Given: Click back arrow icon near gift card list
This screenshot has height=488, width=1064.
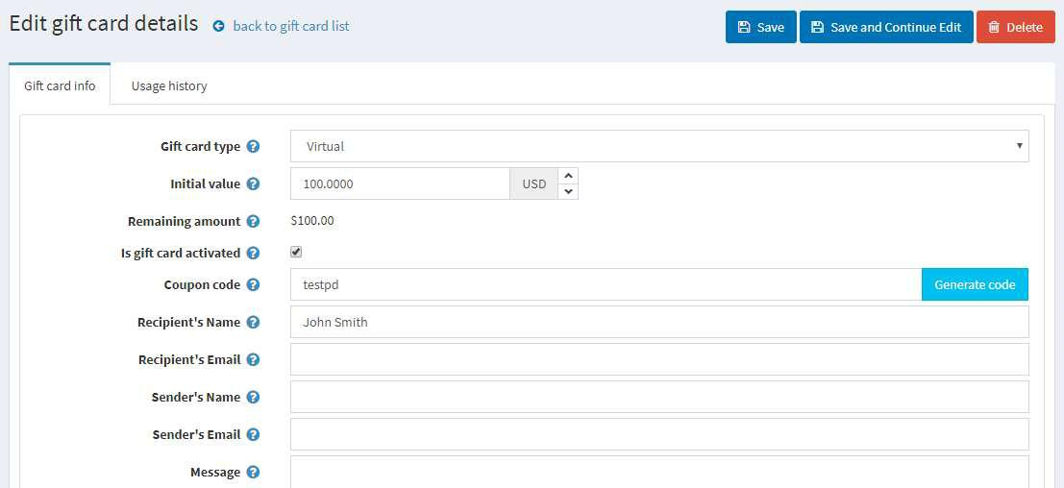Looking at the screenshot, I should [x=218, y=27].
